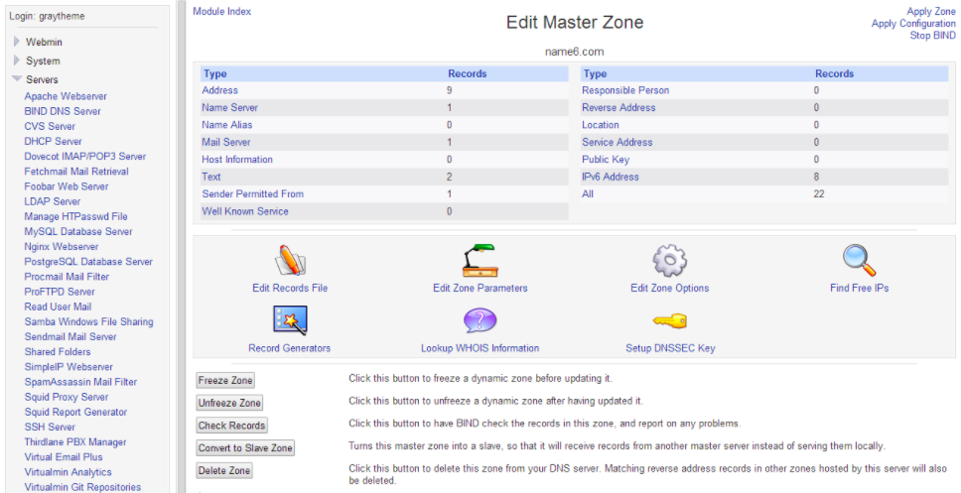Open Location records link
Screen dimensions: 961x493
click(x=600, y=124)
